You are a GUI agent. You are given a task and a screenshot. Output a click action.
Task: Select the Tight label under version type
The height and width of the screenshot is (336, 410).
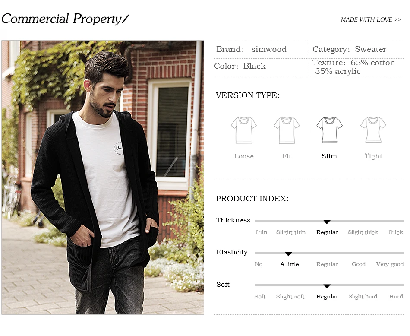(x=373, y=156)
